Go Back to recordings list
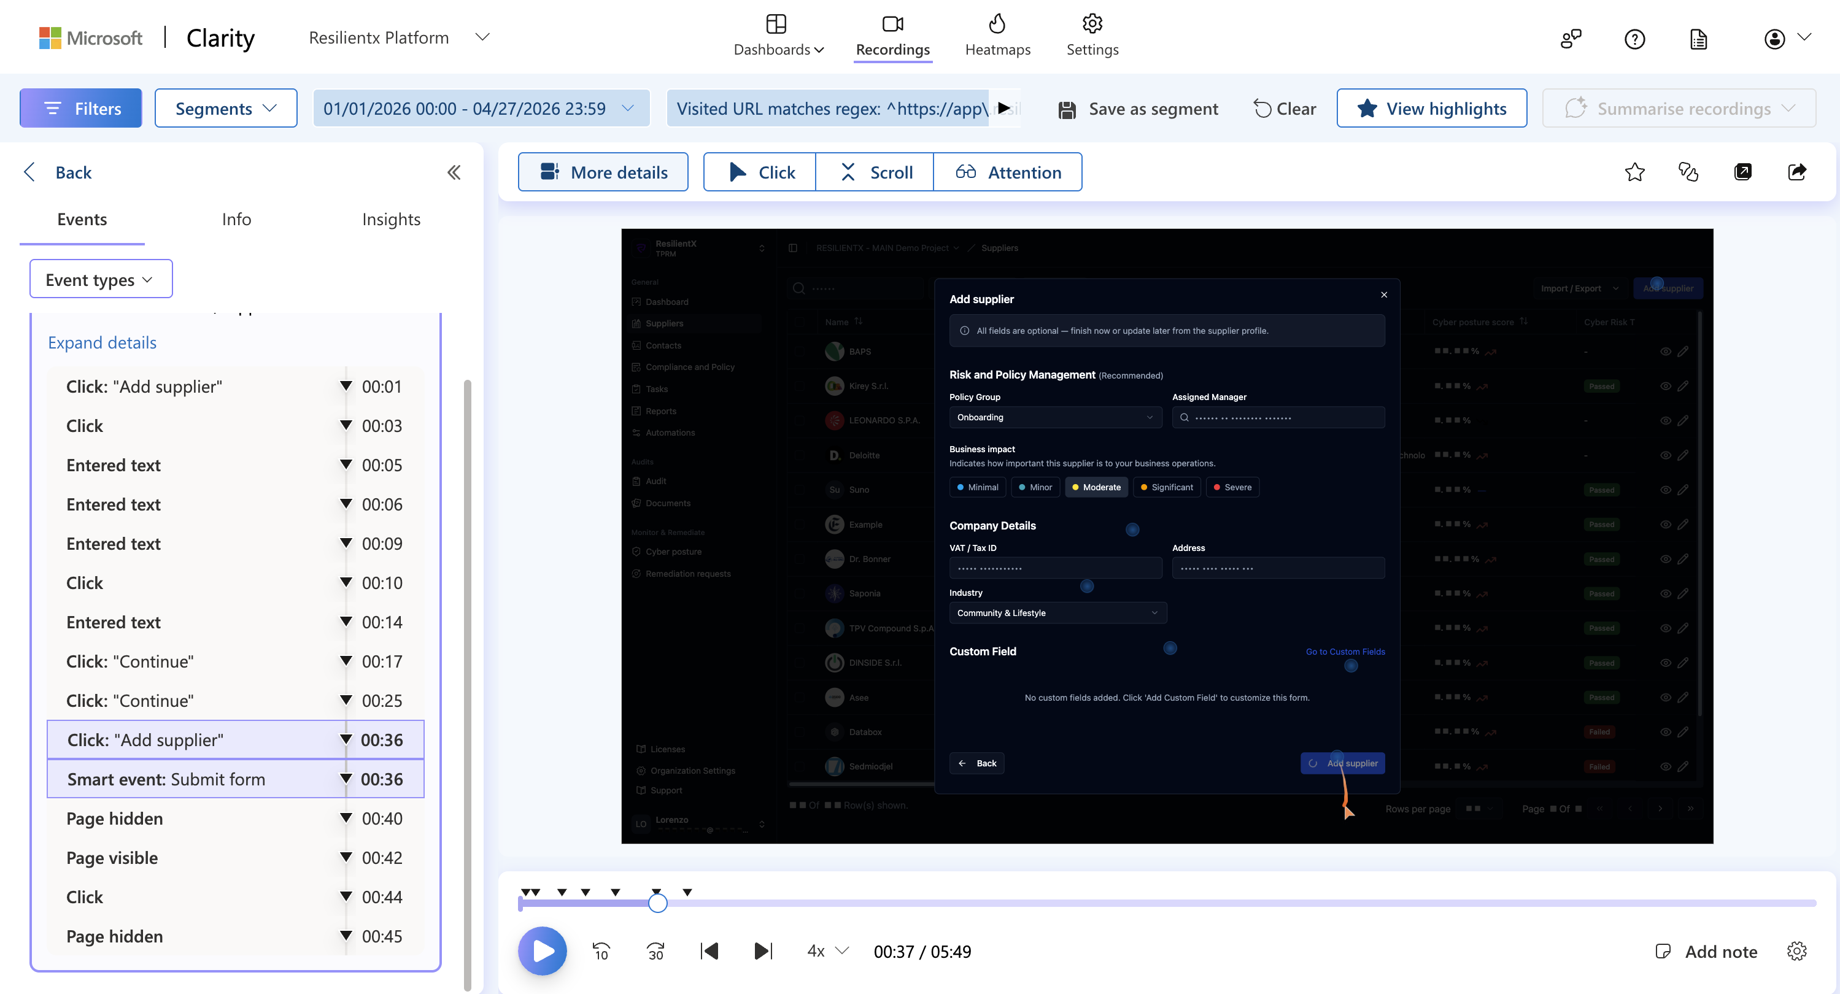 point(58,172)
